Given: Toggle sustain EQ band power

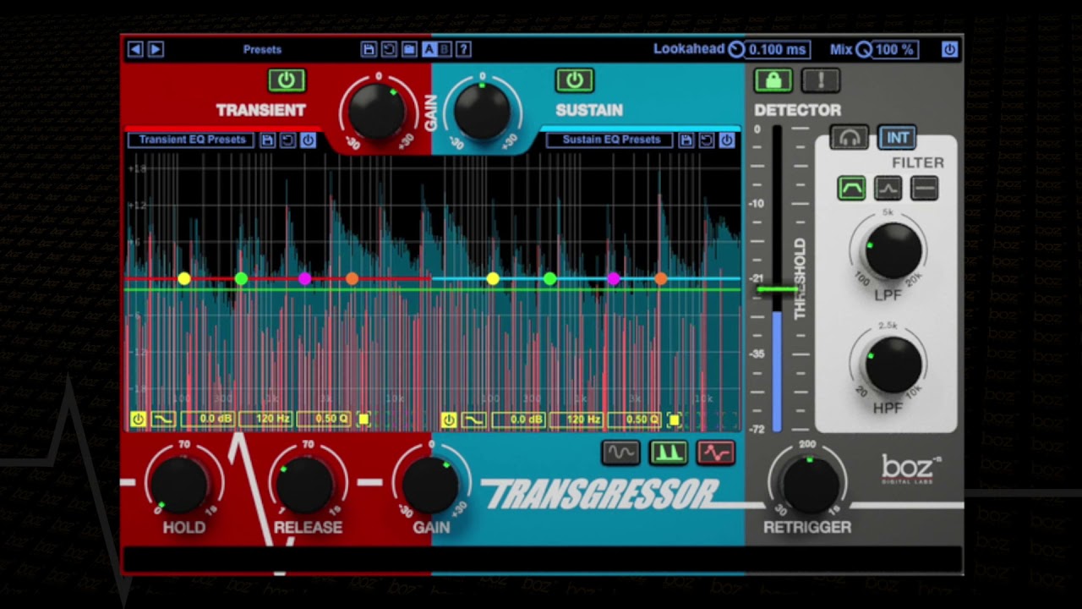Looking at the screenshot, I should tap(448, 420).
